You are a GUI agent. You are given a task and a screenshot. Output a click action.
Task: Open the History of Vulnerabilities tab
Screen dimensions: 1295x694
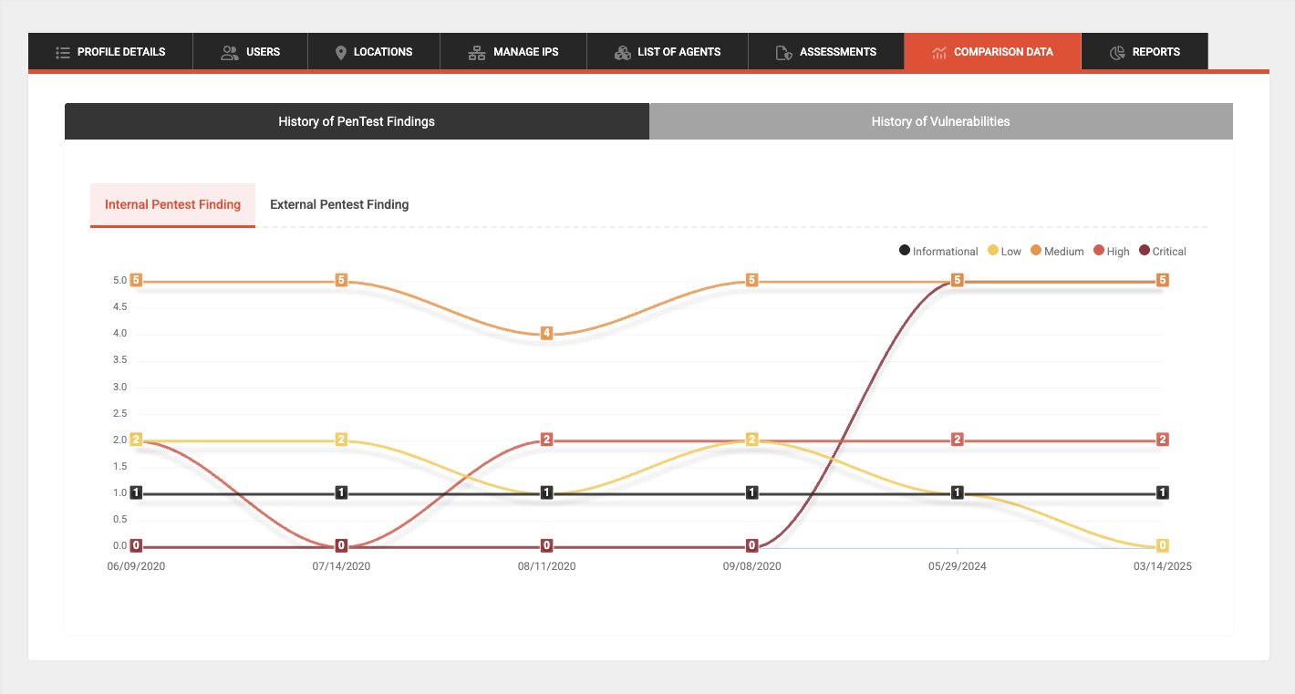click(940, 121)
